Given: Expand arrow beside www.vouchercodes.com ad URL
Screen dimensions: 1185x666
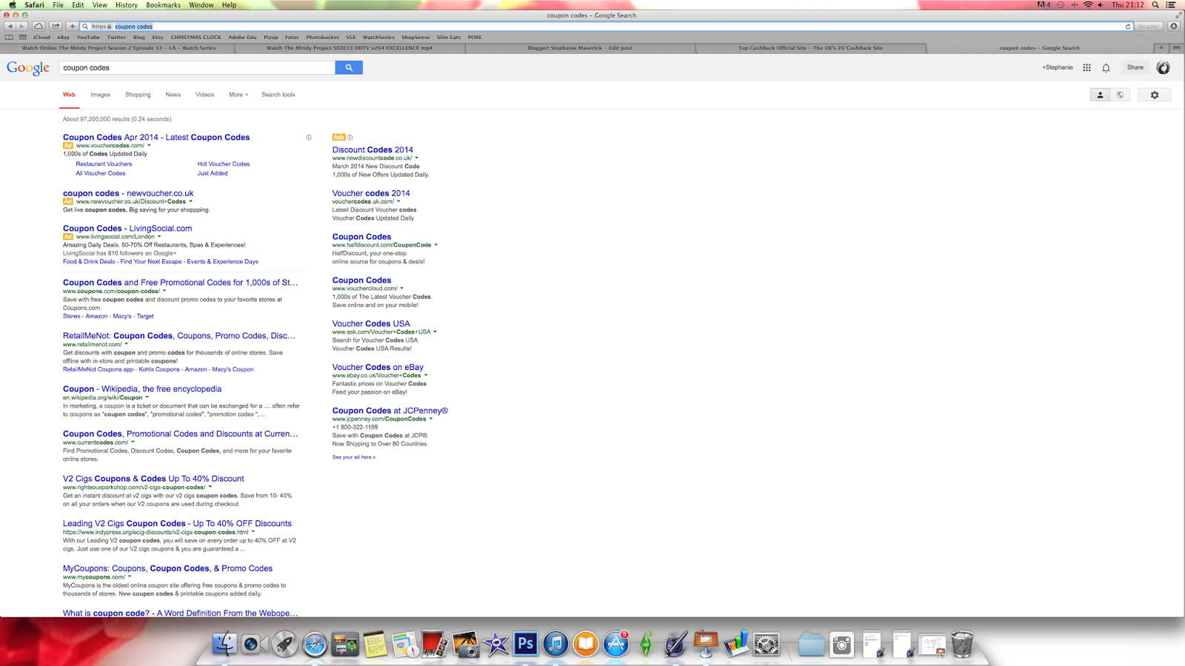Looking at the screenshot, I should click(x=149, y=146).
